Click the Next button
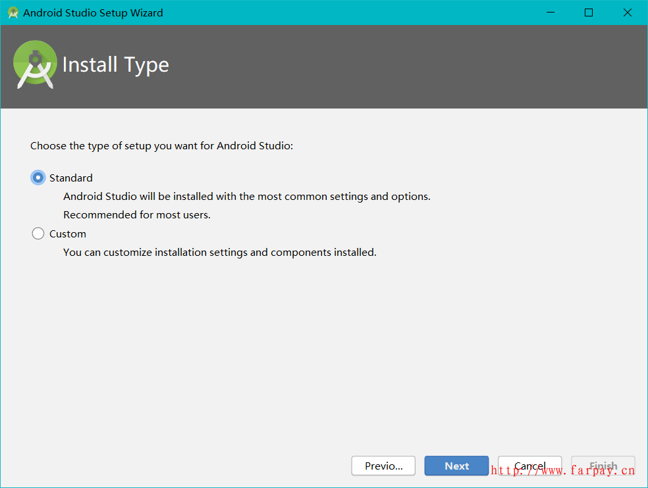 click(x=456, y=466)
